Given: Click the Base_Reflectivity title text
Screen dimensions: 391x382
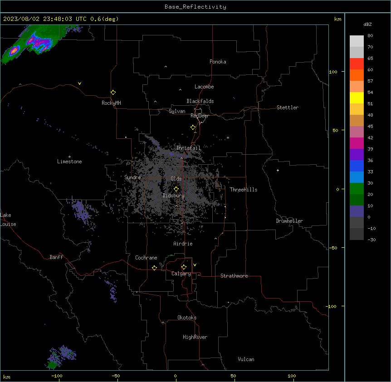Looking at the screenshot, I should pos(195,7).
